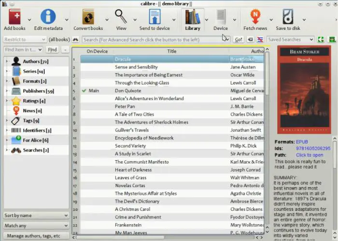The height and width of the screenshot is (241, 338).
Task: Open the Add books dropdown arrow
Action: click(29, 20)
